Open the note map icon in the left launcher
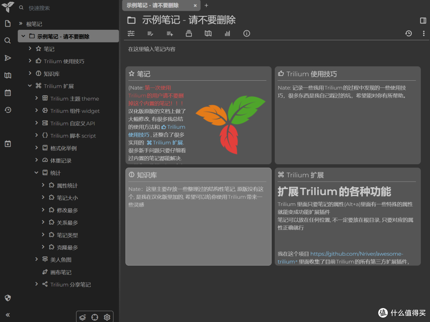The height and width of the screenshot is (322, 430). coord(8,75)
